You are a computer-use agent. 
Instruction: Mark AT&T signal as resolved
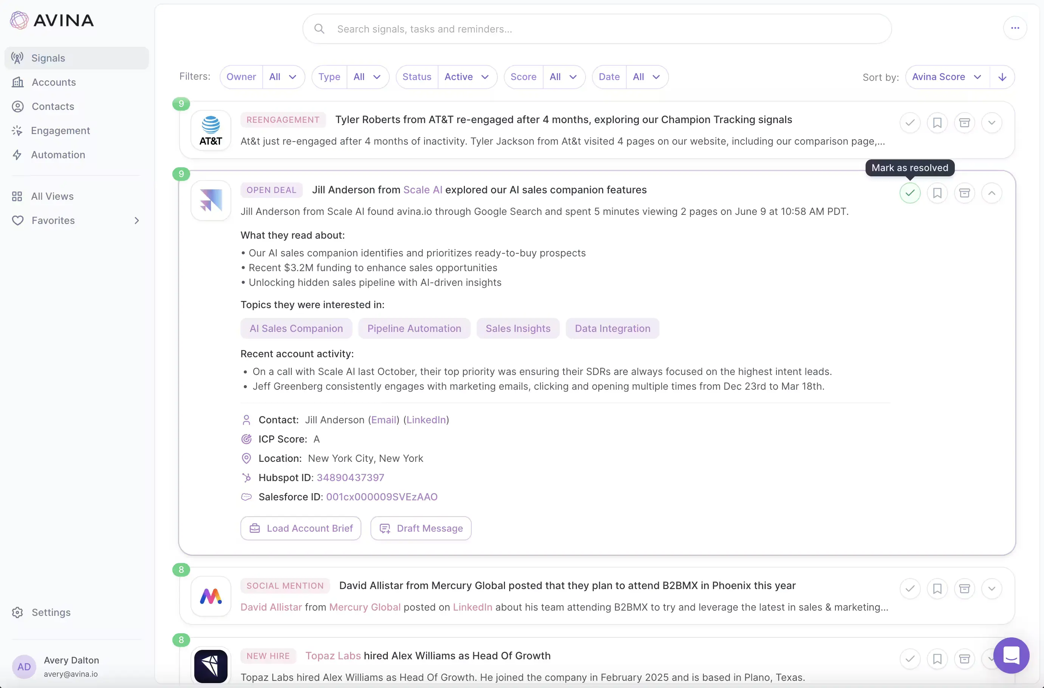coord(909,123)
